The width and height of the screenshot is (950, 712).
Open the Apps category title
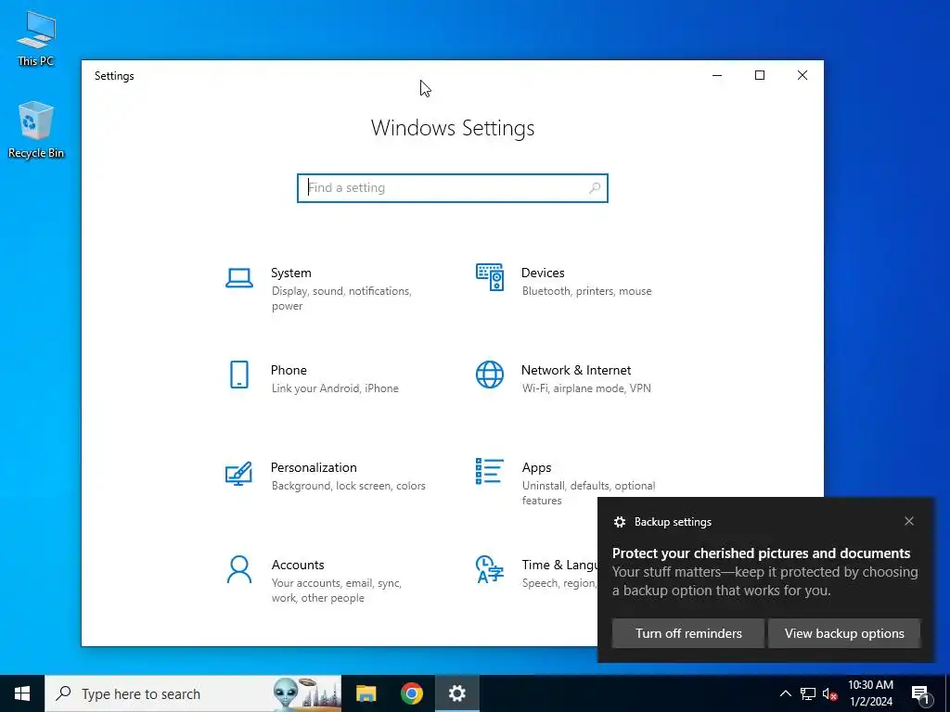537,468
